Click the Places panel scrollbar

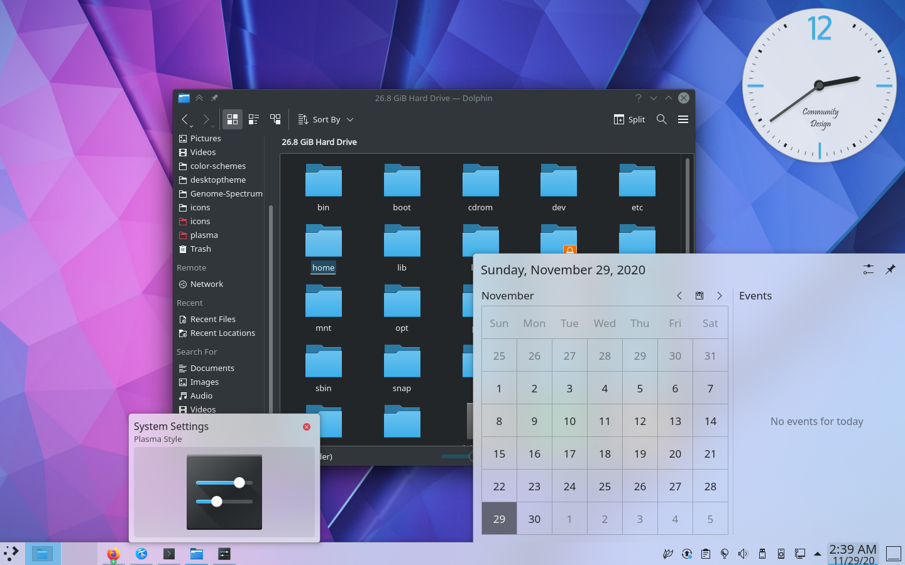point(271,308)
